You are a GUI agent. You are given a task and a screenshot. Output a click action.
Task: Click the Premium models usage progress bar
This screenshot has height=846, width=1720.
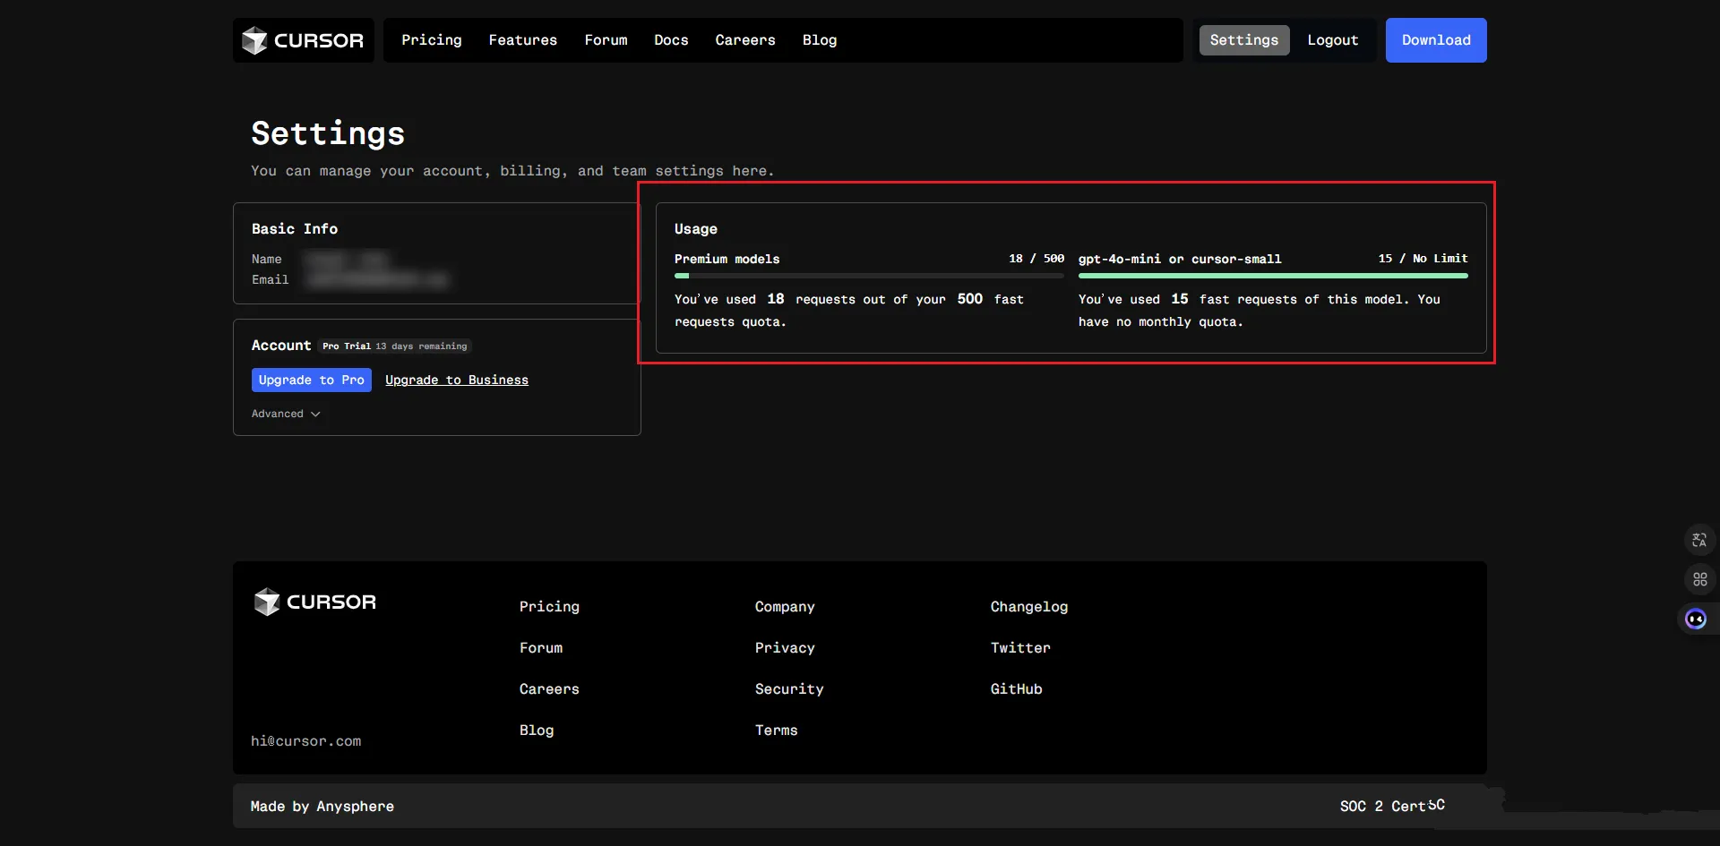point(868,276)
